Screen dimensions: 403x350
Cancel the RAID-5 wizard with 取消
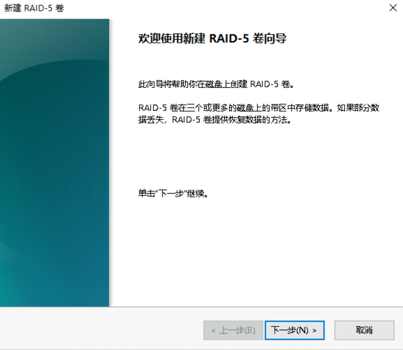(364, 330)
